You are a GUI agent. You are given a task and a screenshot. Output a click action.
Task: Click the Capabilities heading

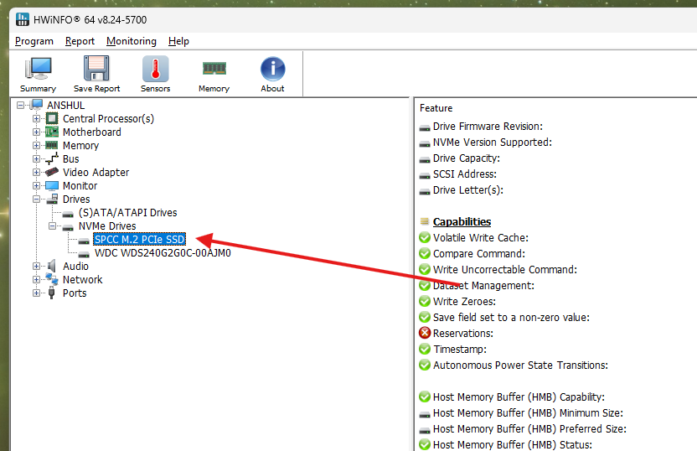pos(462,221)
